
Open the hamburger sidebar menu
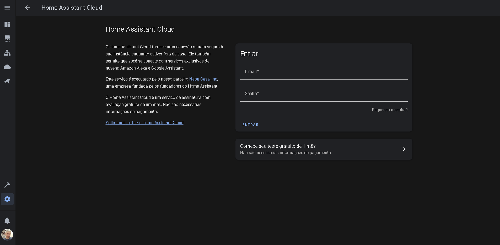point(7,8)
